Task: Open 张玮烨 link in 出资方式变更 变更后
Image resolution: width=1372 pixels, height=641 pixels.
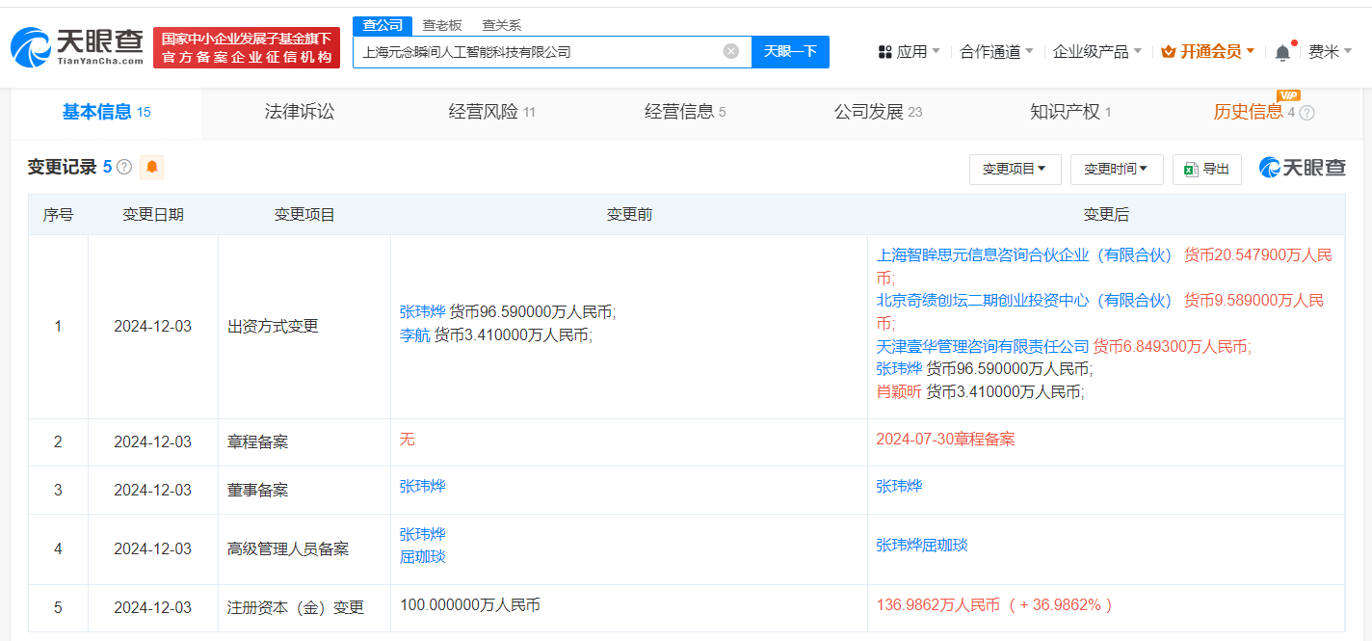Action: click(x=899, y=368)
